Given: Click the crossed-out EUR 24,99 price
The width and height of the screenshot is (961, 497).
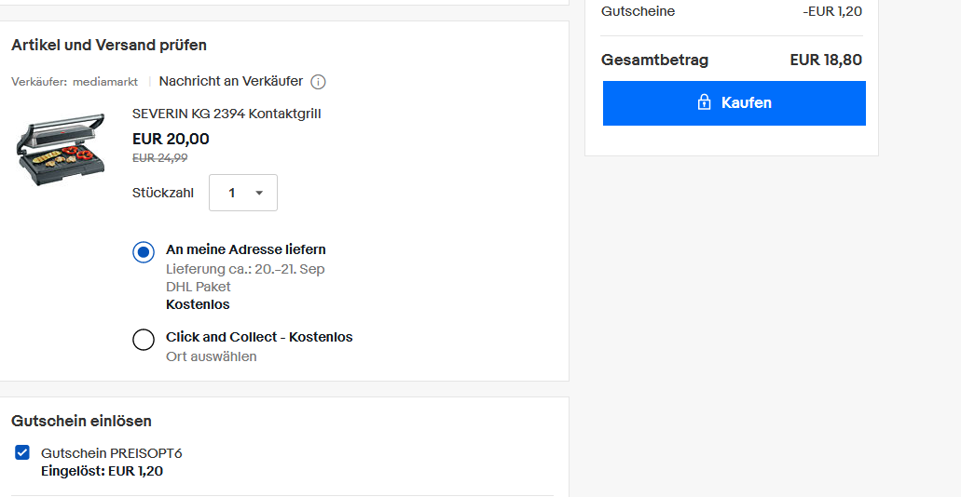Looking at the screenshot, I should [x=159, y=157].
